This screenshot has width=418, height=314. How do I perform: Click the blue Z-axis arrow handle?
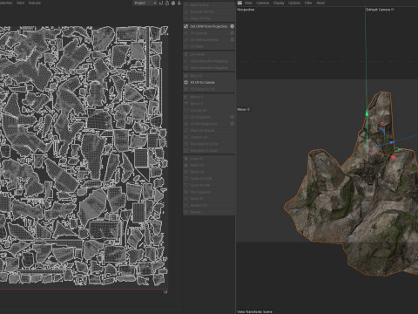(392, 142)
